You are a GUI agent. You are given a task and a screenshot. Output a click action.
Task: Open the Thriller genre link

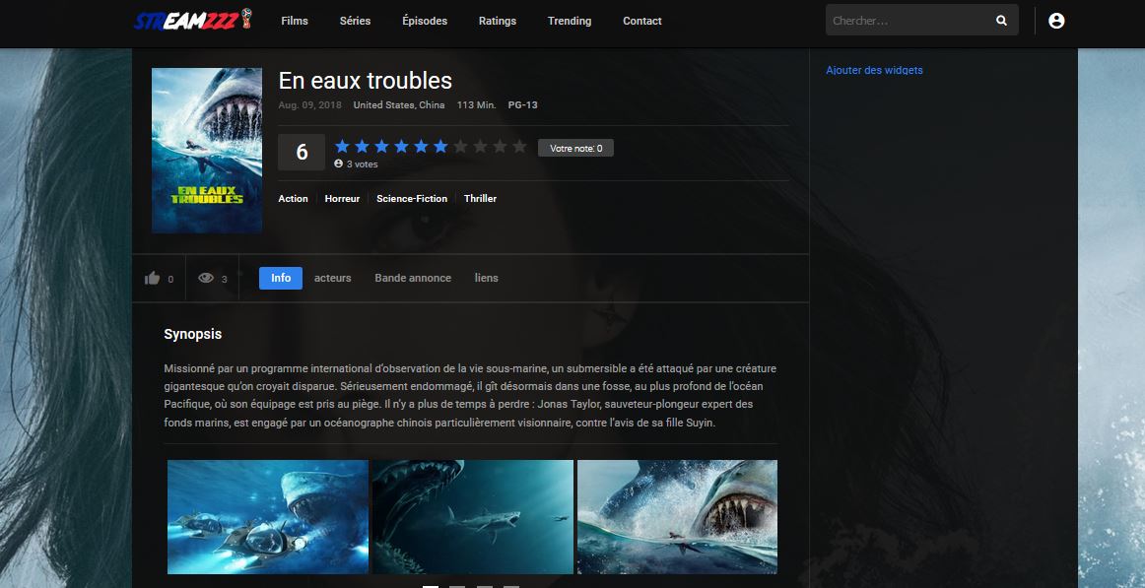480,198
